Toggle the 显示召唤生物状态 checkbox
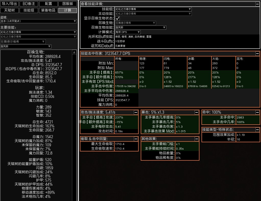Viewport: 261px width, 201px height. point(117,18)
